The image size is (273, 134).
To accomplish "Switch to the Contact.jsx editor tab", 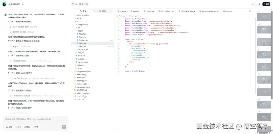I will click(x=149, y=11).
